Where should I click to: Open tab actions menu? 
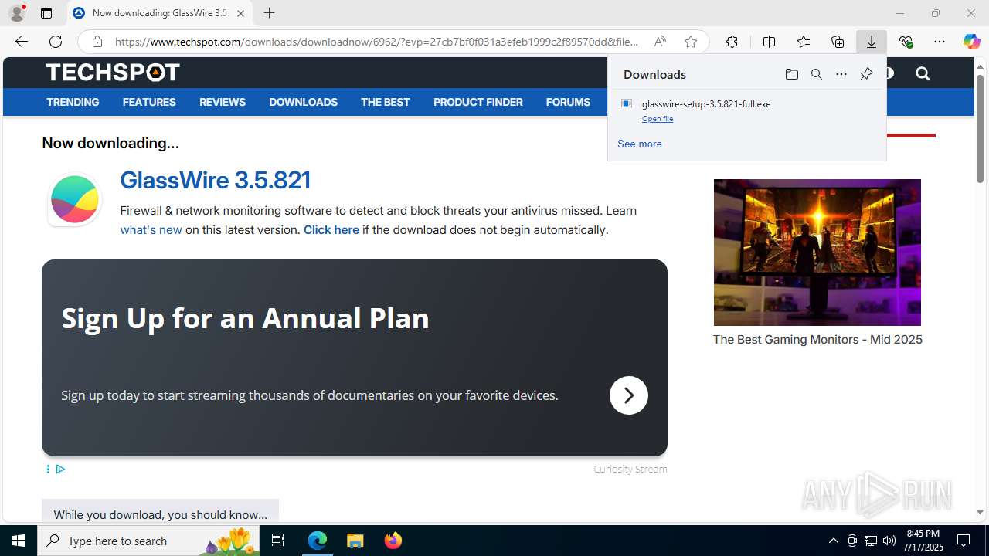pos(46,13)
